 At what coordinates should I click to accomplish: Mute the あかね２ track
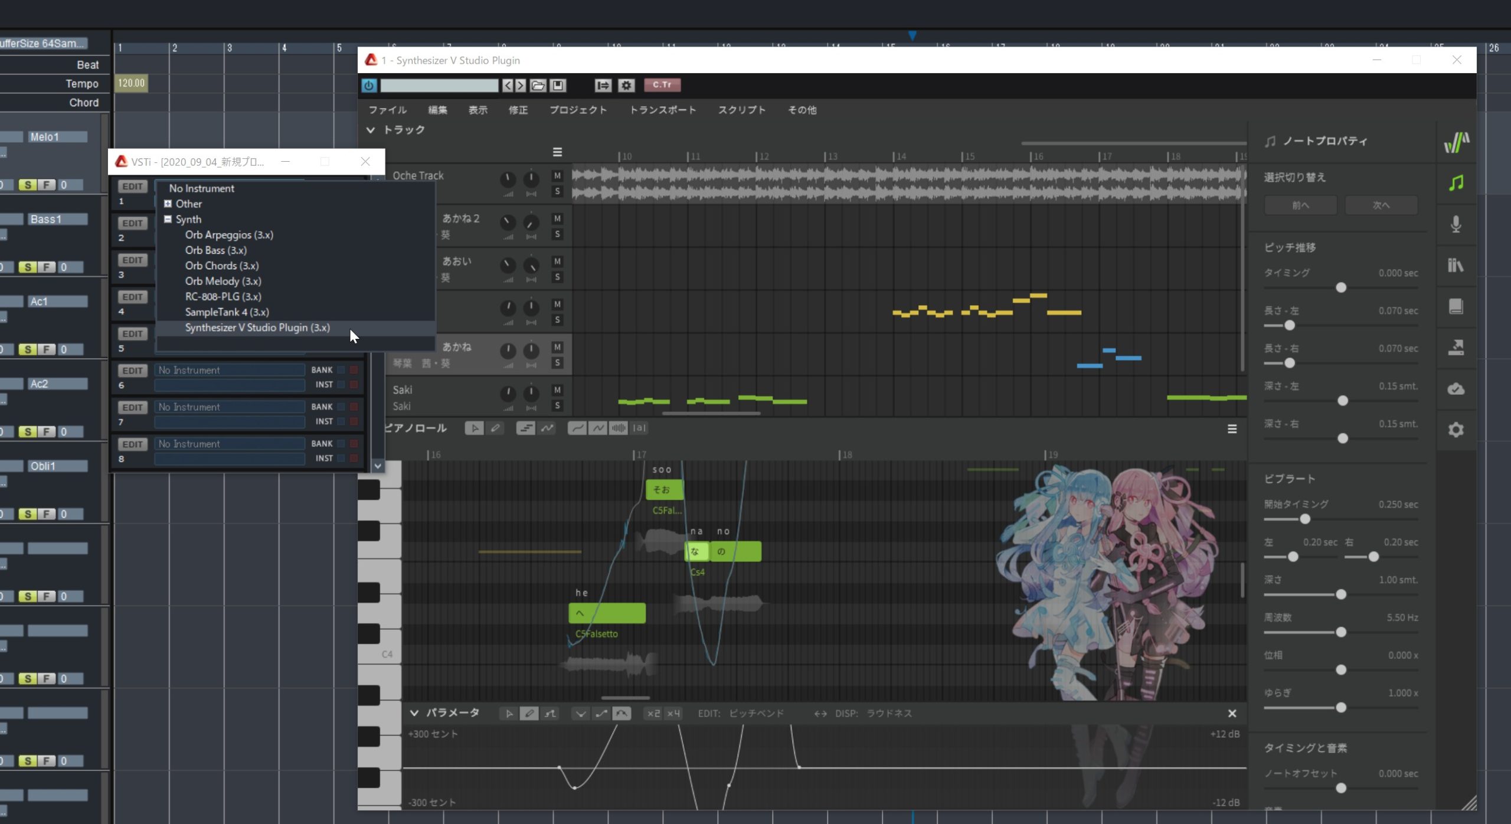coord(557,219)
